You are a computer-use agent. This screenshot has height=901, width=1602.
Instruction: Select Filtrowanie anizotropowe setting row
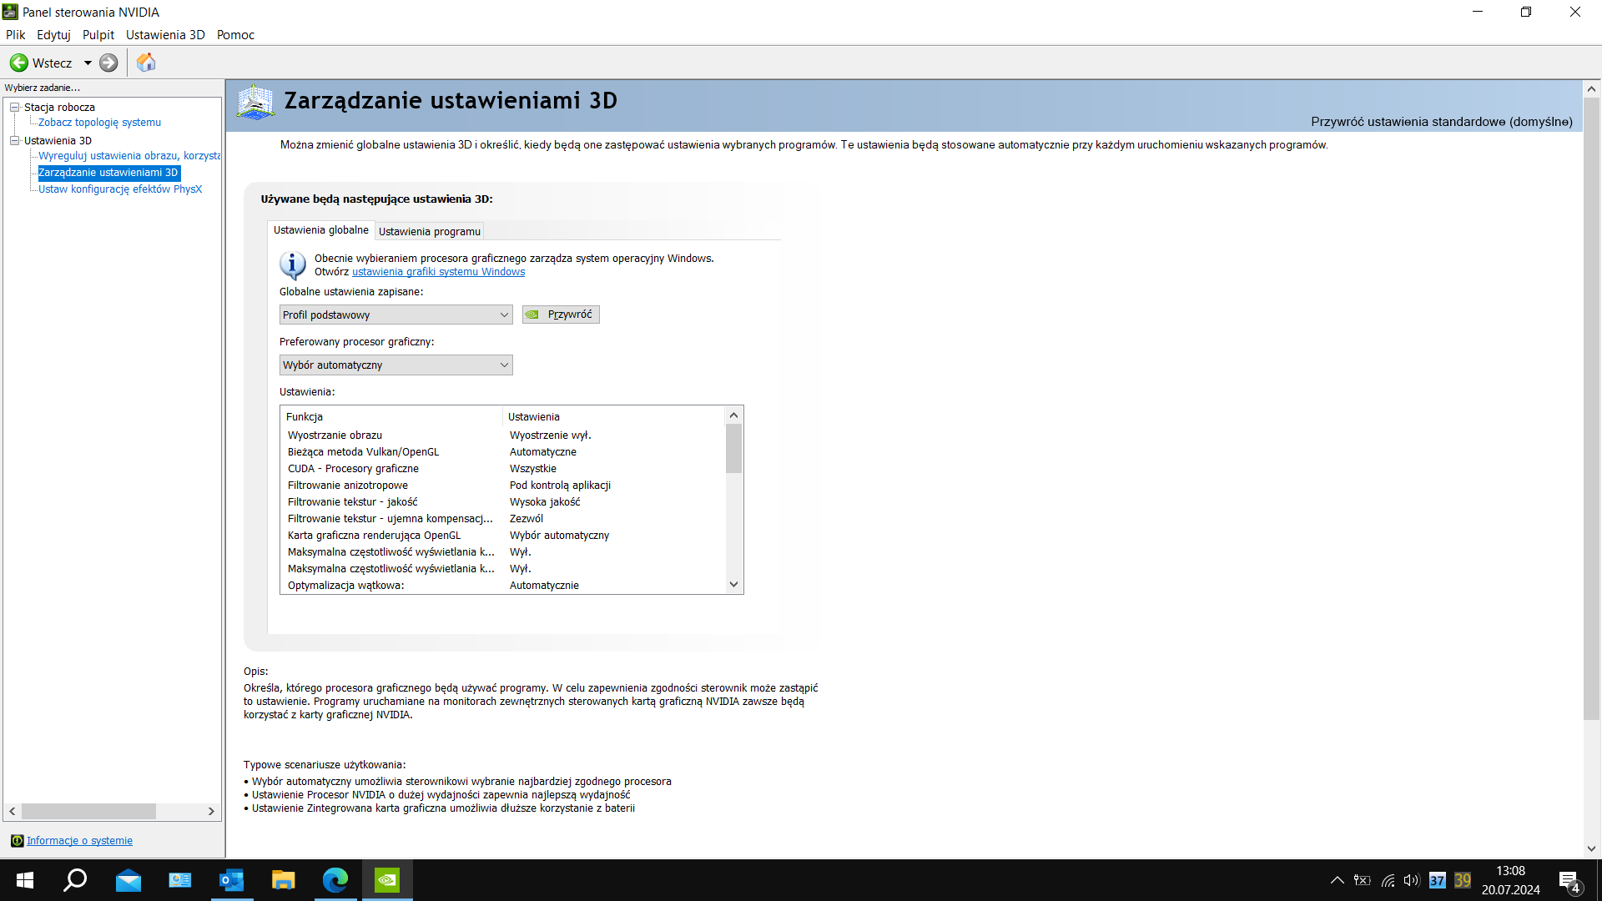[504, 486]
